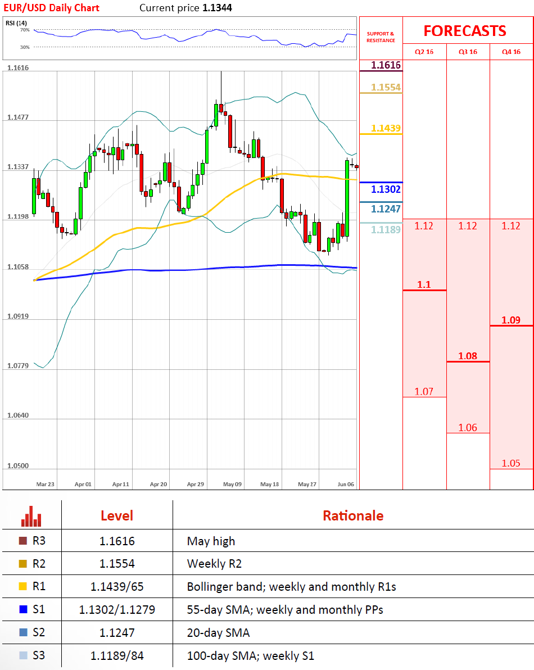The image size is (534, 670).
Task: Click the S1 blue color swatch
Action: (x=23, y=609)
